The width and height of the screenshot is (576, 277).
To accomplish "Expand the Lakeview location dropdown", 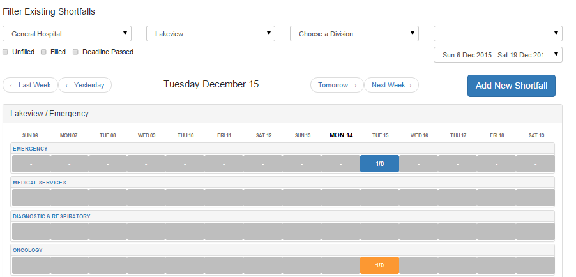I will tap(210, 34).
